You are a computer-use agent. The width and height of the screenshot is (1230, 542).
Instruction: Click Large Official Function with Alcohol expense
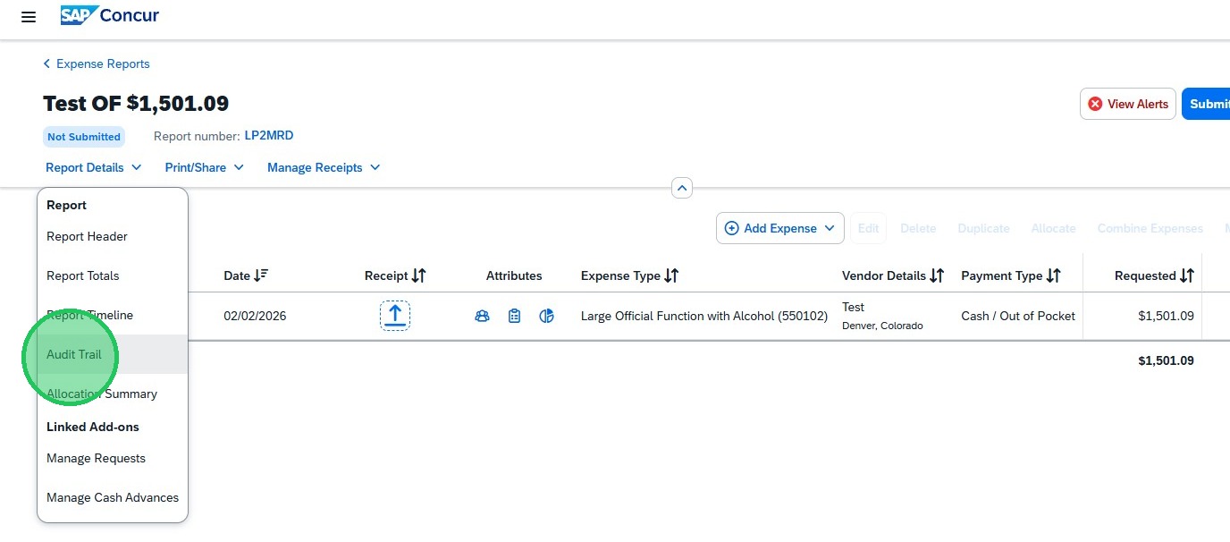(x=704, y=316)
